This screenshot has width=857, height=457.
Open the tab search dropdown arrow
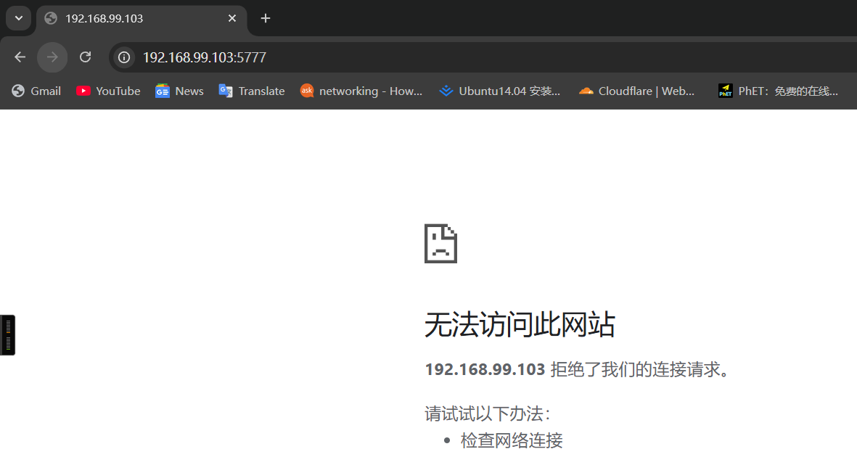(19, 18)
